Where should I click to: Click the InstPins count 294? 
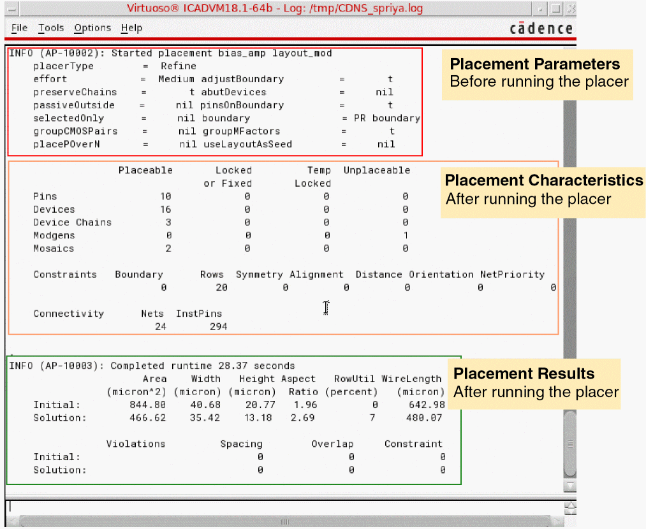218,327
